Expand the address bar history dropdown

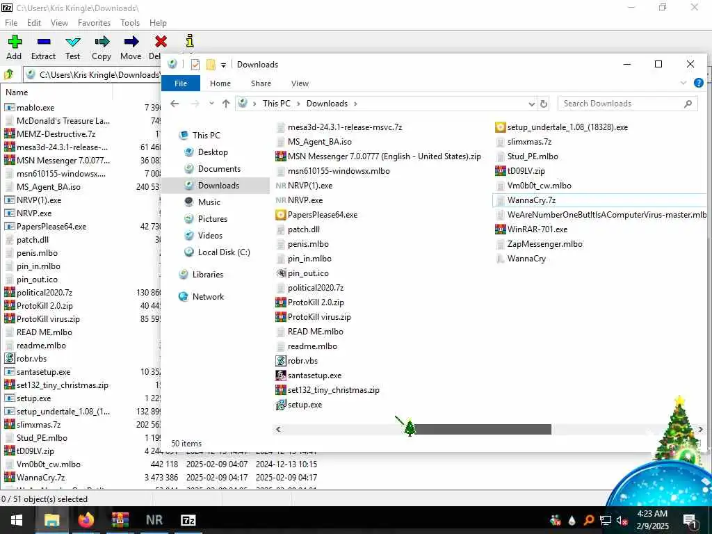click(x=532, y=104)
